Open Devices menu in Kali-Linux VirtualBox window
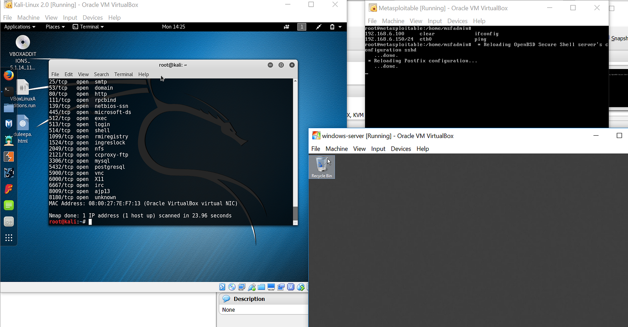 [x=93, y=18]
